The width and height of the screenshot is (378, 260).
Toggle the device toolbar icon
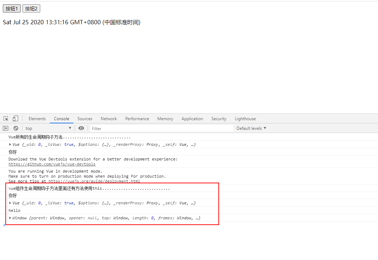(15, 118)
